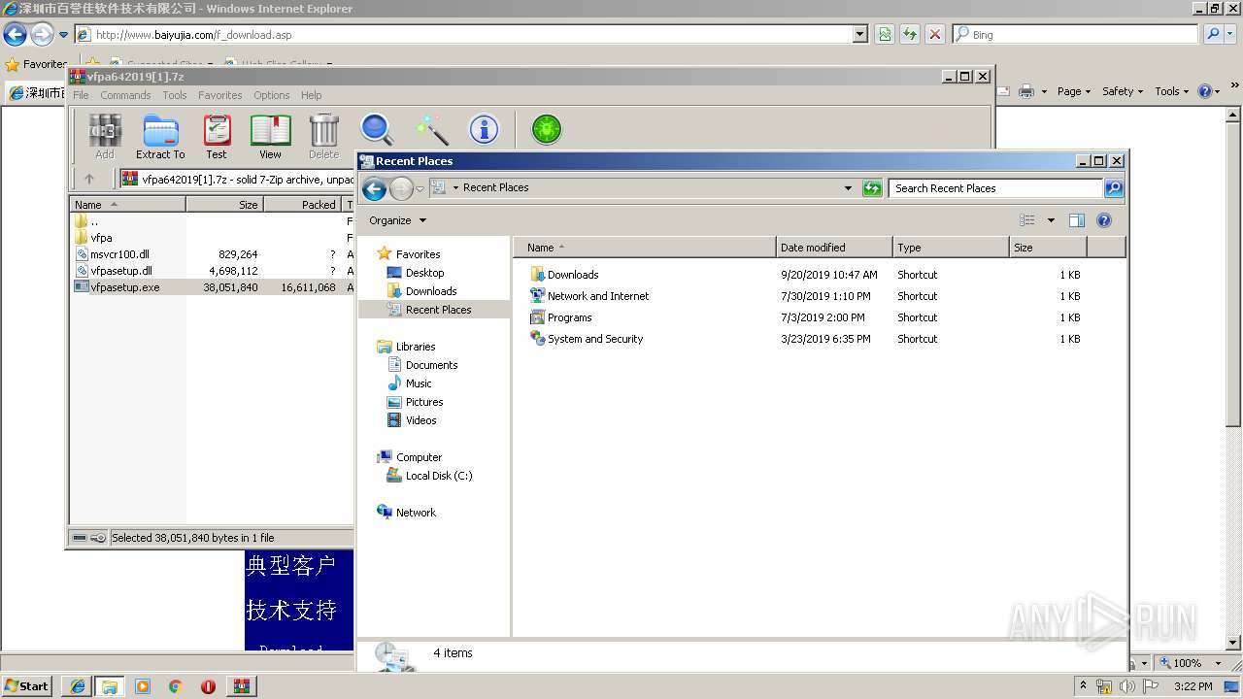Click Internet Explorer back button

(x=15, y=35)
